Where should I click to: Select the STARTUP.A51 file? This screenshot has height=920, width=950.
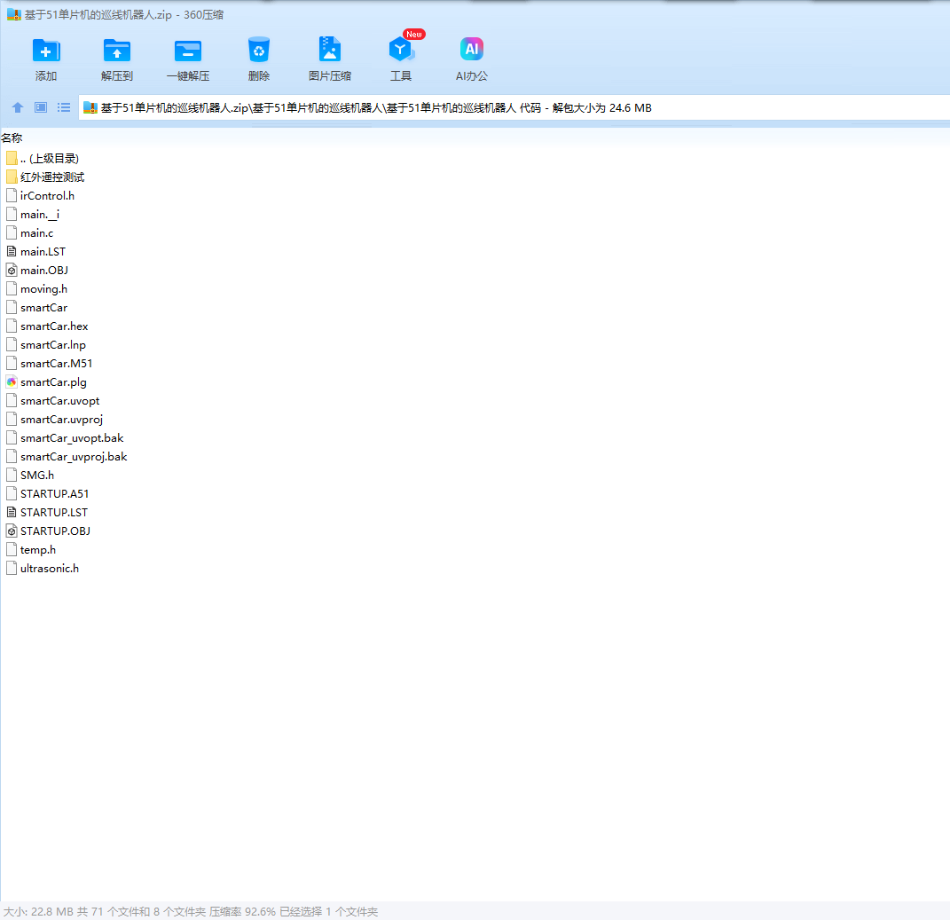click(47, 494)
